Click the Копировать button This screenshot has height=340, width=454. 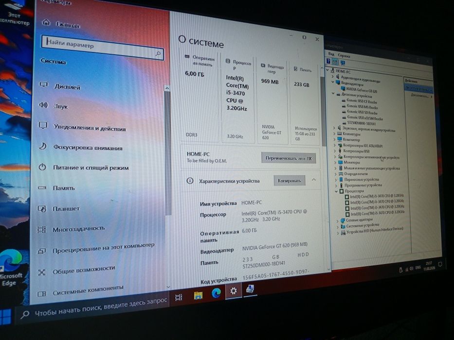289,181
